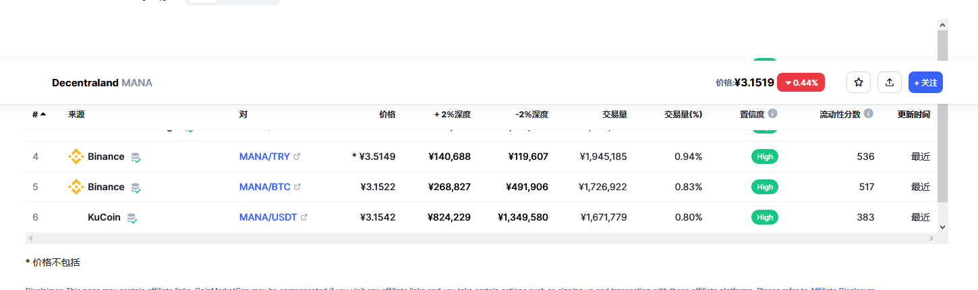Show info tooltip for 流动性分数 column
978x290 pixels.
pyautogui.click(x=869, y=113)
